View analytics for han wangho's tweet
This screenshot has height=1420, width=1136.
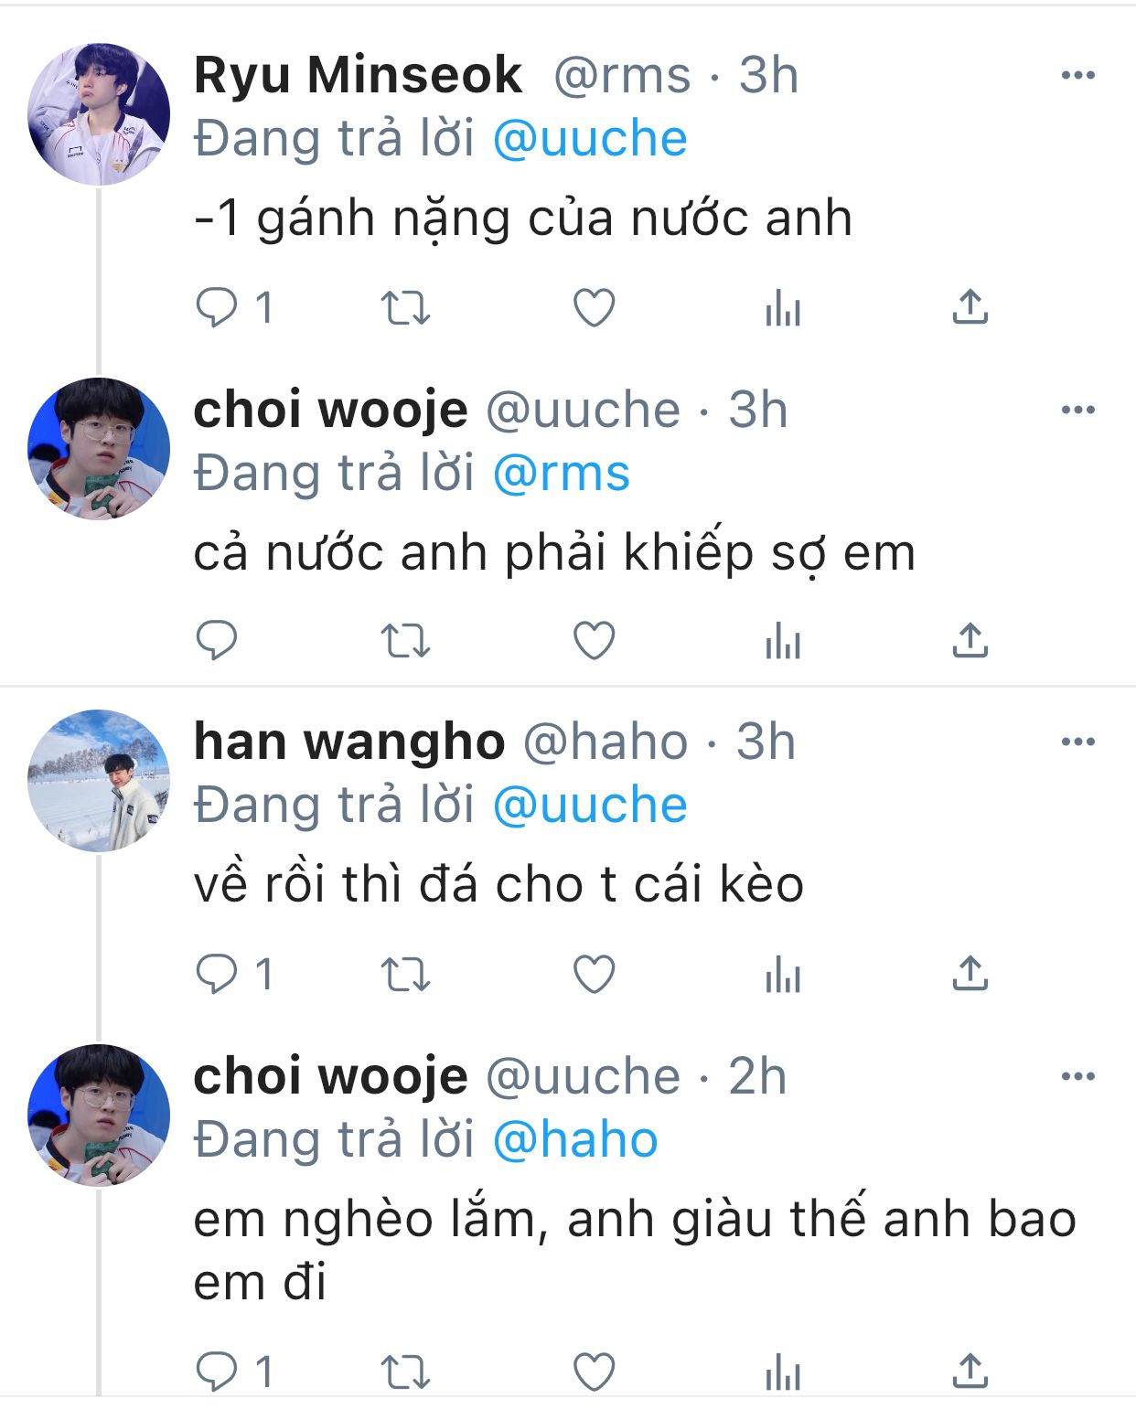pyautogui.click(x=783, y=974)
